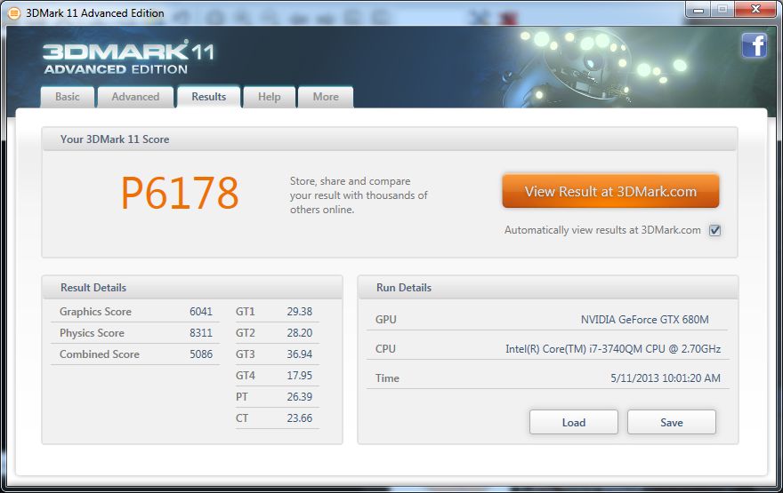783x493 pixels.
Task: Click the time 5/11/2013 10:01:20 AM
Action: coord(666,378)
